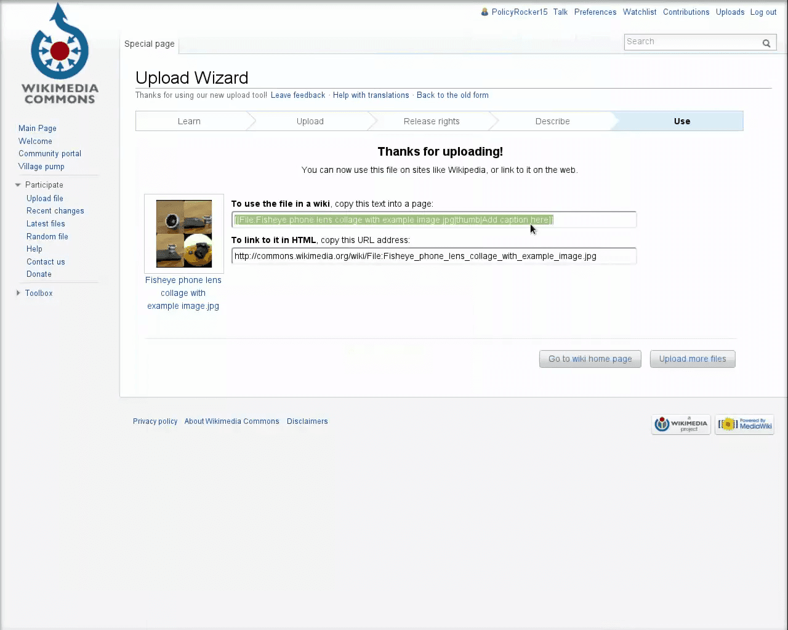The height and width of the screenshot is (630, 788).
Task: Open the Uploads link
Action: (730, 12)
